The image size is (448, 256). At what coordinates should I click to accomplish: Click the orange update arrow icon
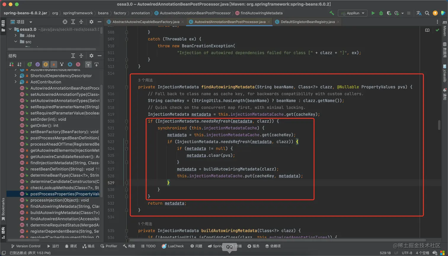[435, 13]
